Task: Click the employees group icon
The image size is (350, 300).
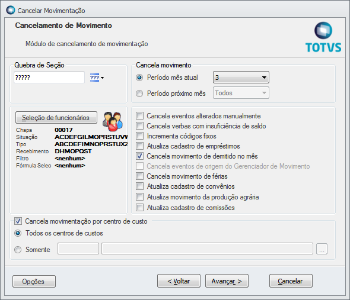Action: (x=113, y=121)
